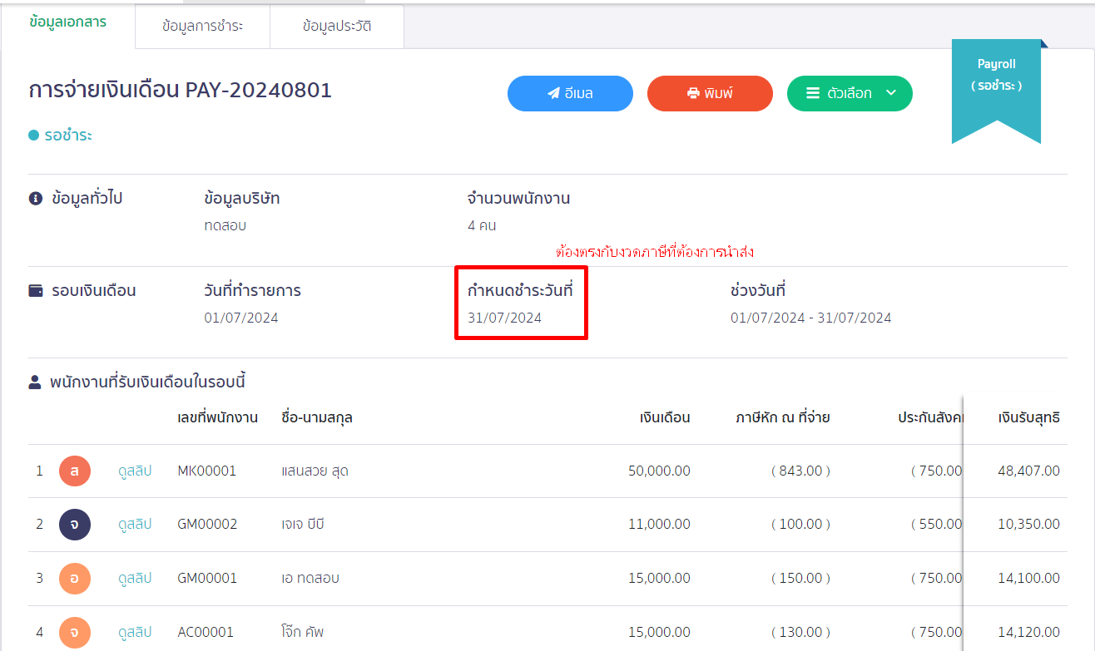Click employee ID AC00001
1095x651 pixels.
coord(206,632)
